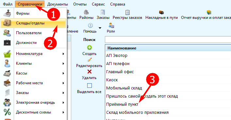
Task: Select the АП телефон row
Action: click(168, 64)
